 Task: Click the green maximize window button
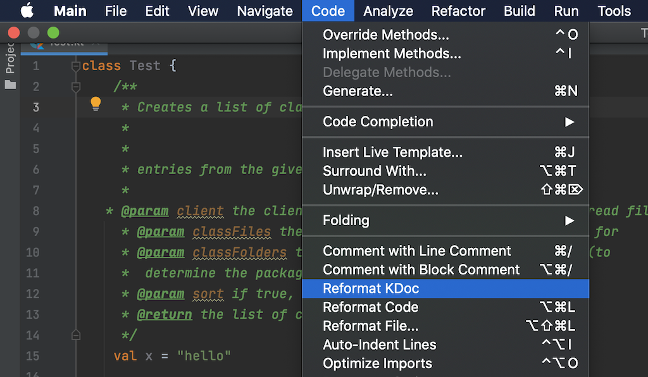coord(53,32)
